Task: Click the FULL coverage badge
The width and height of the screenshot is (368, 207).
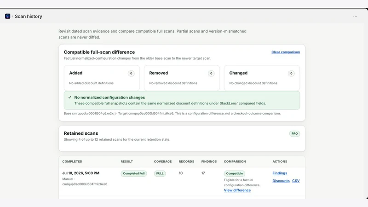Action: point(160,173)
